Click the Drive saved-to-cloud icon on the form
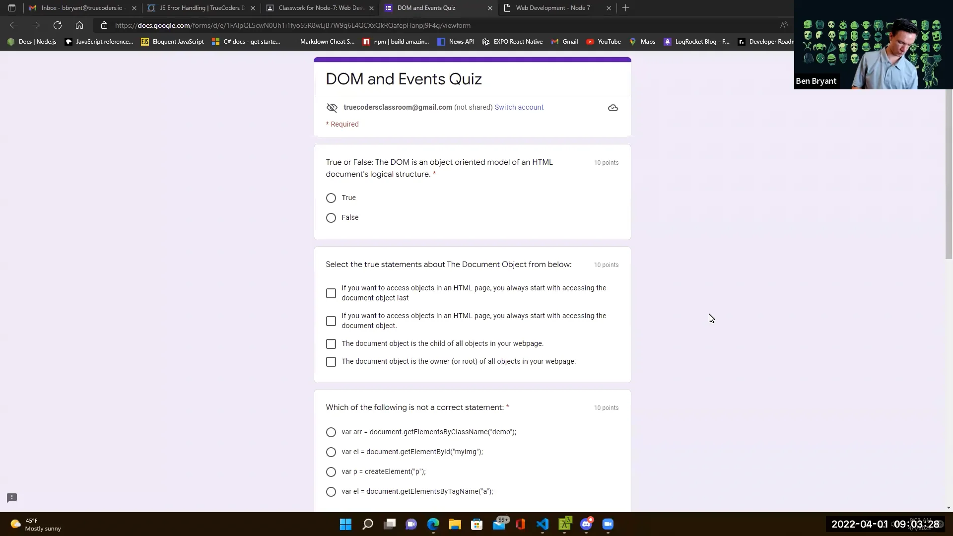This screenshot has height=536, width=953. (x=613, y=108)
